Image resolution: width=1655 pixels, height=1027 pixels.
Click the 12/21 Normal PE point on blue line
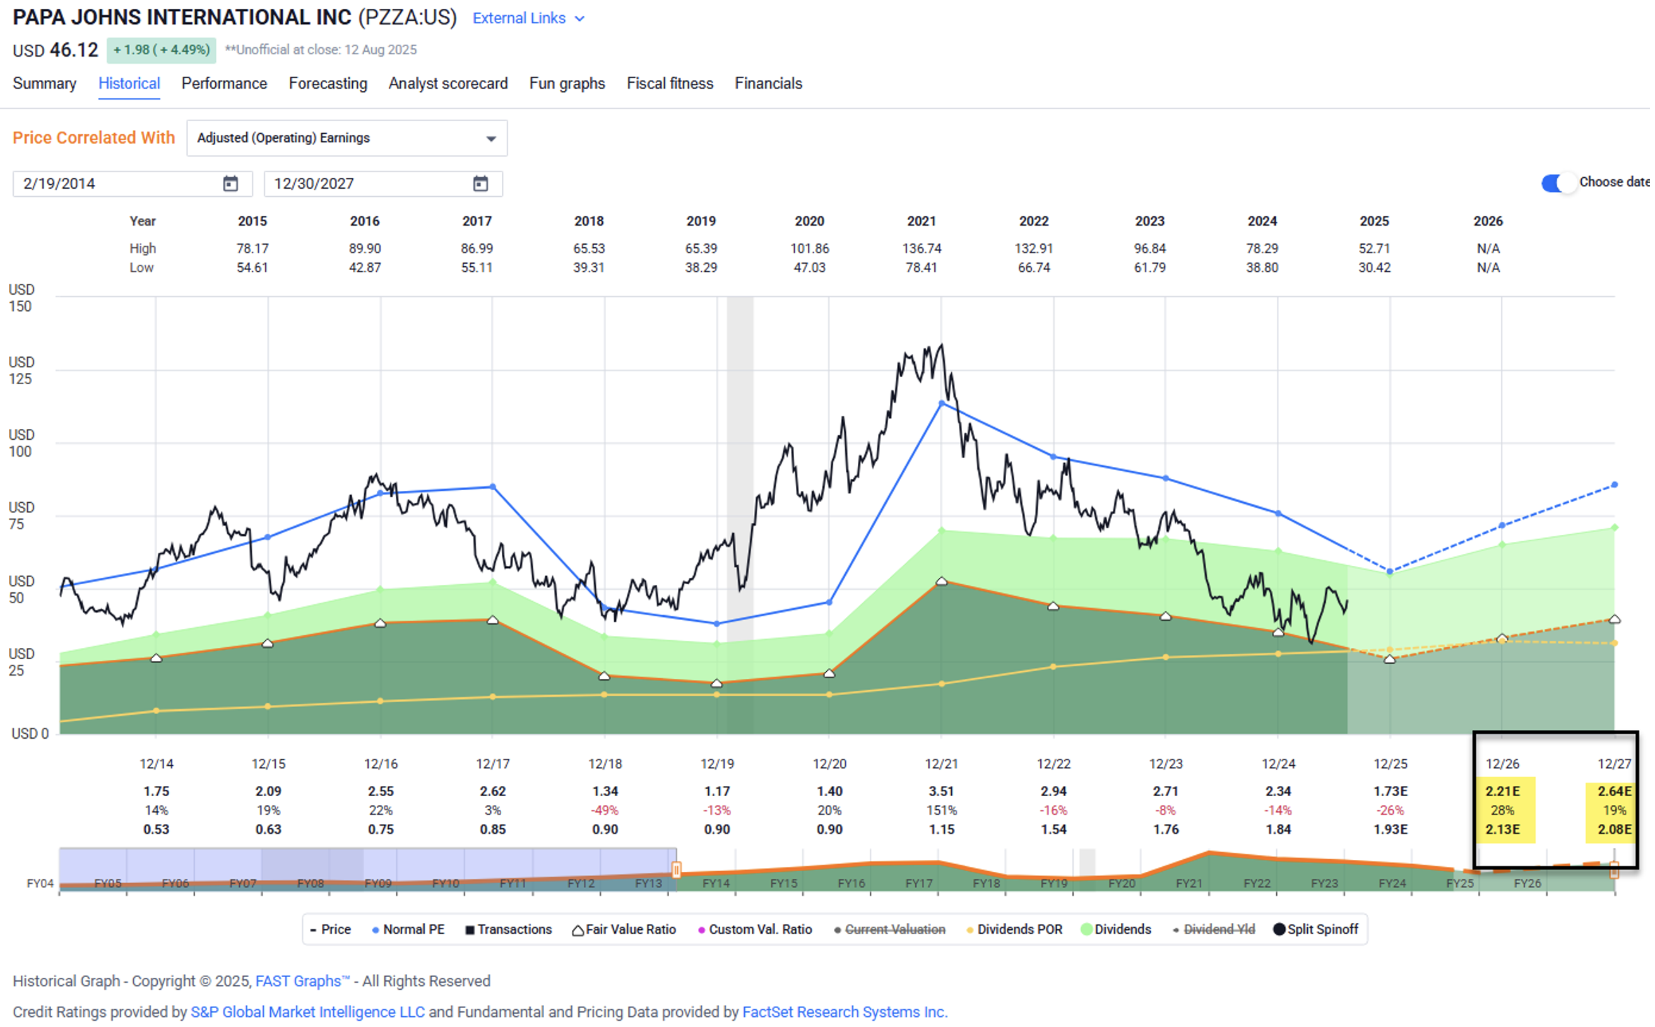pyautogui.click(x=941, y=404)
